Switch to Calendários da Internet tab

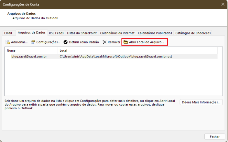117,33
